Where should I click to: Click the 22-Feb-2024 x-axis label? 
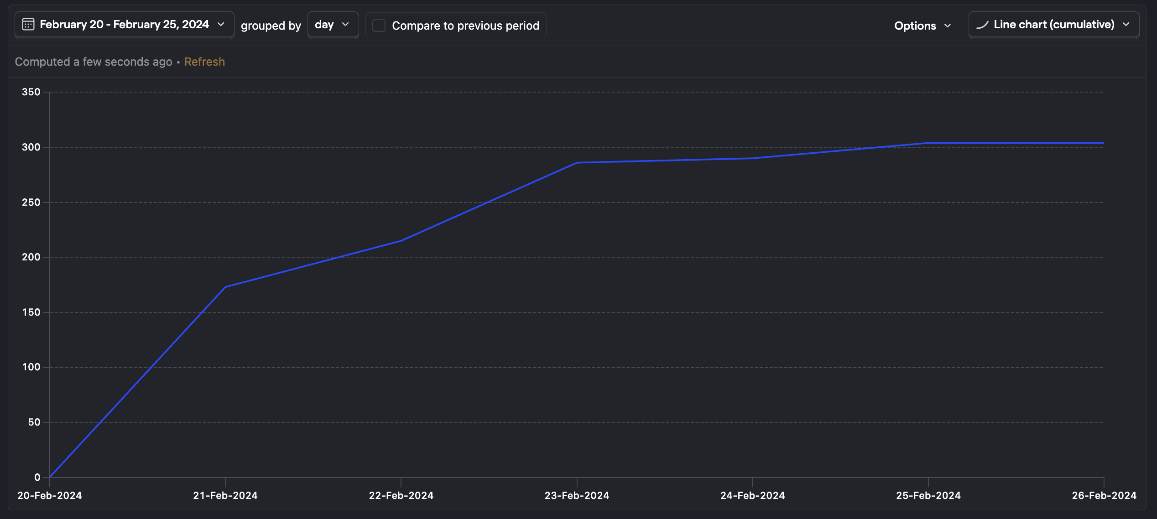coord(401,496)
